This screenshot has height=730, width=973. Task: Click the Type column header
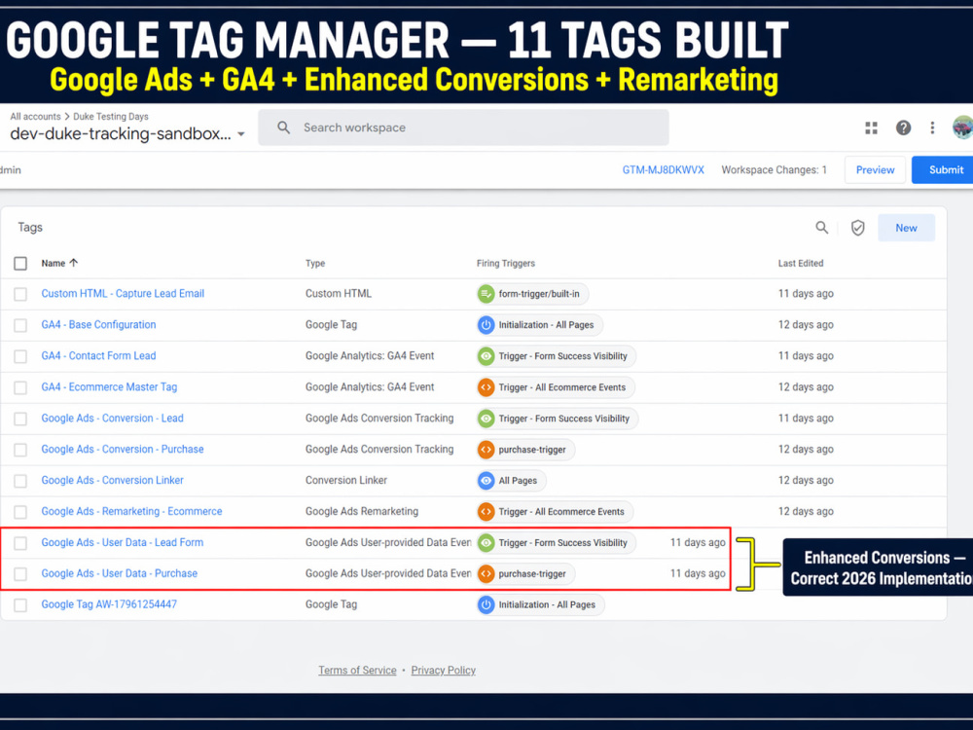[x=315, y=263]
